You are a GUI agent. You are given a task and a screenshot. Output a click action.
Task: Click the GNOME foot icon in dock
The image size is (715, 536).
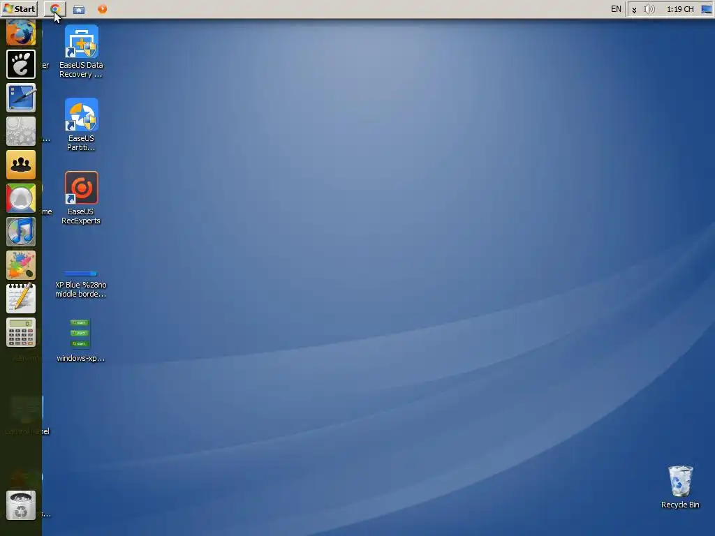point(21,64)
